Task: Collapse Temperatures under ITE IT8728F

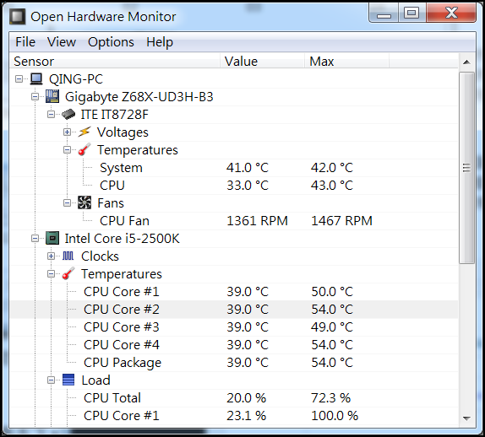Action: coord(67,150)
